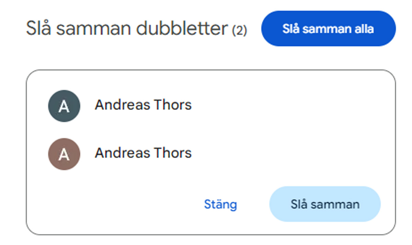The width and height of the screenshot is (412, 245).
Task: Dismiss the suggestion with 'Stäng'
Action: coord(221,204)
